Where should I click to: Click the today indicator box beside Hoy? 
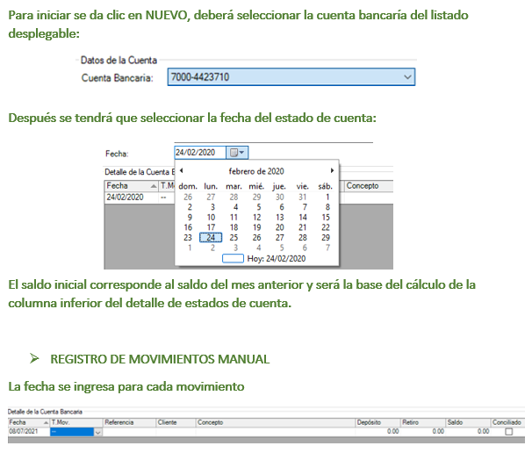[233, 259]
